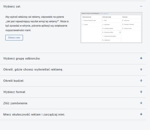Expand "Określ budżet." with its plus icon
The image size is (150, 130).
click(x=141, y=81)
